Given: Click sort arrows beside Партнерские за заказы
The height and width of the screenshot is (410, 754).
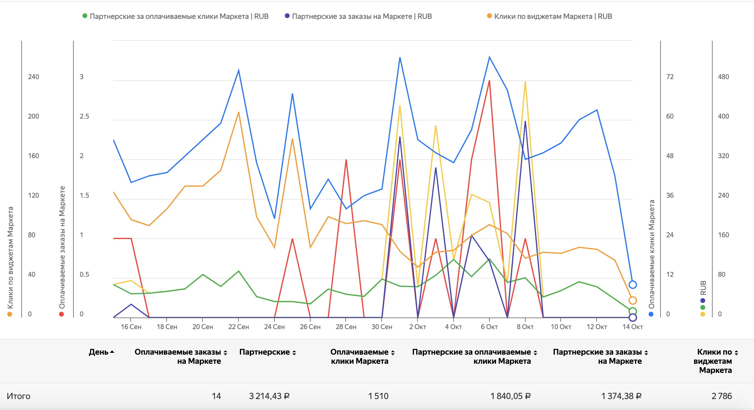Looking at the screenshot, I should (646, 353).
